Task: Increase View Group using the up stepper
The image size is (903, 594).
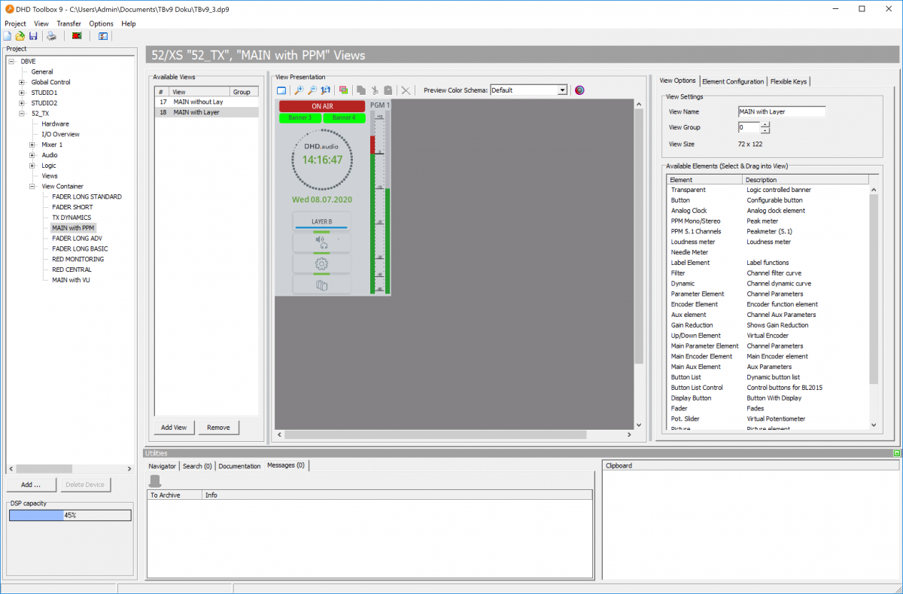Action: point(765,125)
